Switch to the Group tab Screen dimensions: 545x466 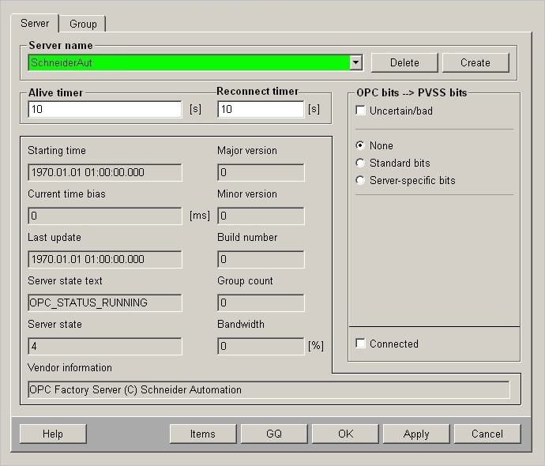tap(83, 24)
